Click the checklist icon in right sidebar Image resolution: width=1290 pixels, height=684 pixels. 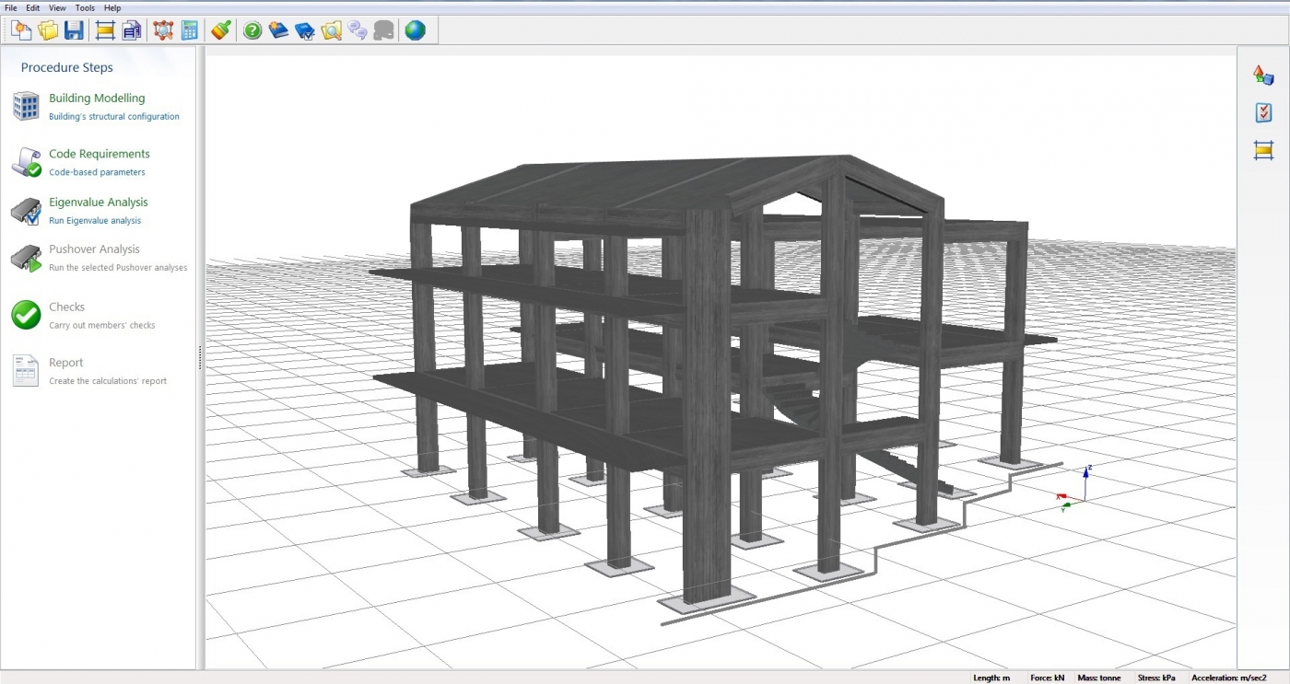click(1263, 112)
